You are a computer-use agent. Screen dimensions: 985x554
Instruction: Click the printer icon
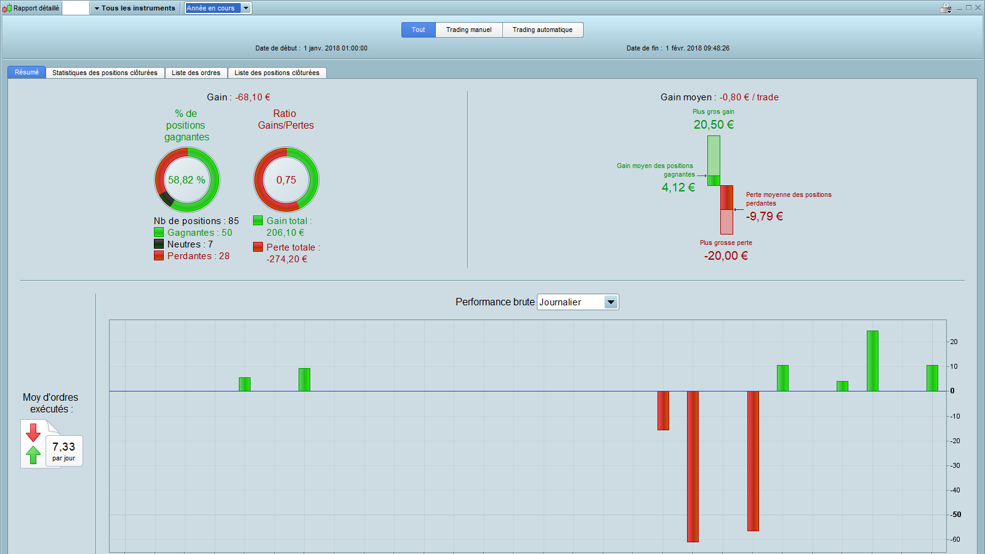[x=946, y=8]
